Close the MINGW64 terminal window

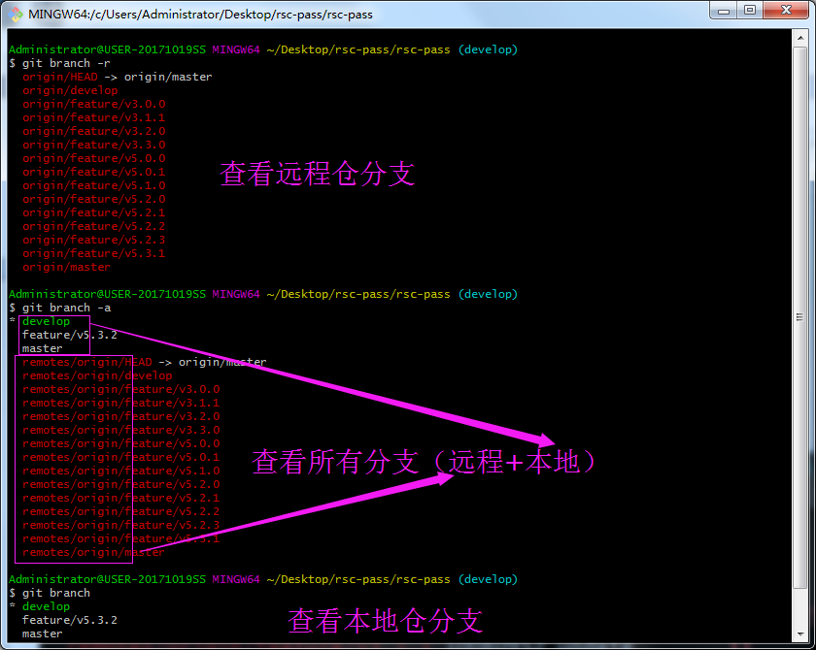click(786, 11)
